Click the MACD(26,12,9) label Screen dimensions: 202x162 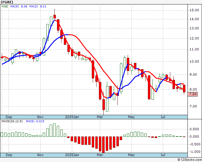coord(12,121)
